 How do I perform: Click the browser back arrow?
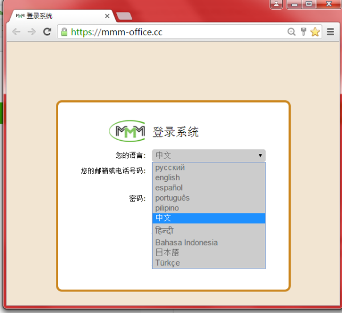tap(17, 32)
